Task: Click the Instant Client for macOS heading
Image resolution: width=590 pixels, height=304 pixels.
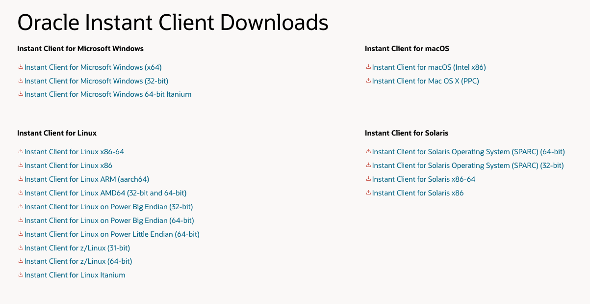Action: point(407,49)
